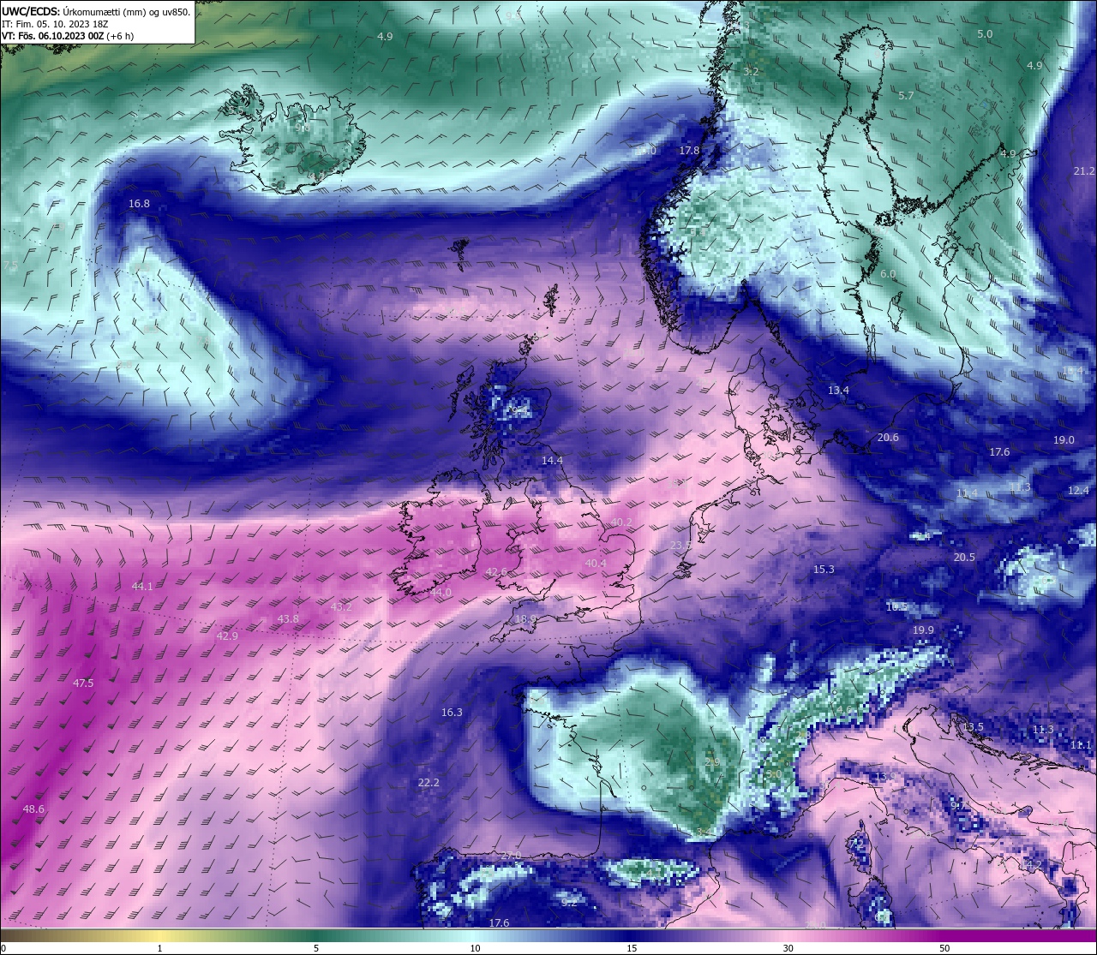Click the 11.1 value map label
The image size is (1097, 955).
(x=1081, y=745)
